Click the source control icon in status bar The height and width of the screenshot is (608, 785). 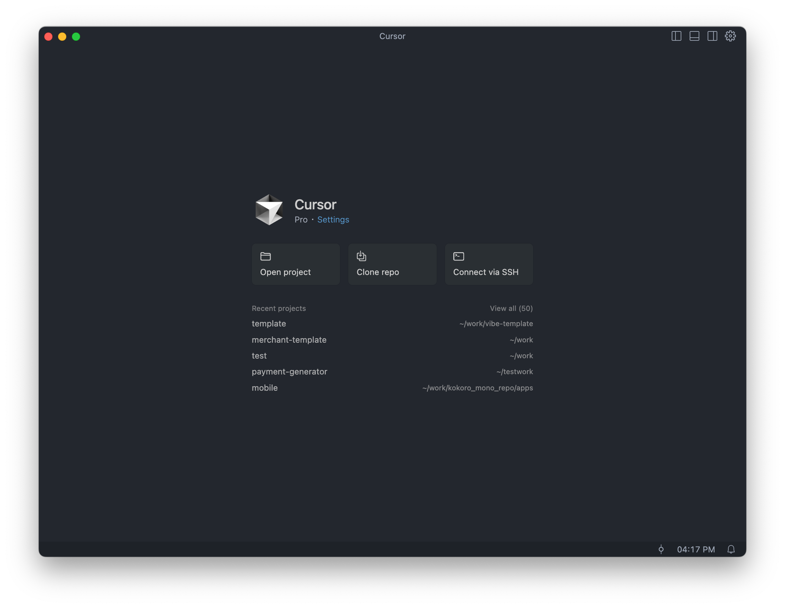coord(661,549)
